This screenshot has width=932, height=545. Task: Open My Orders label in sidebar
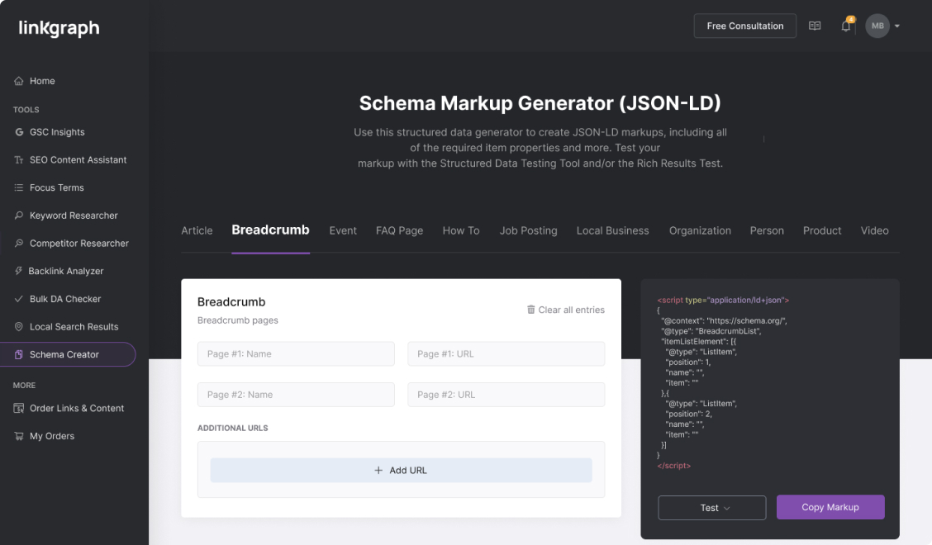52,436
